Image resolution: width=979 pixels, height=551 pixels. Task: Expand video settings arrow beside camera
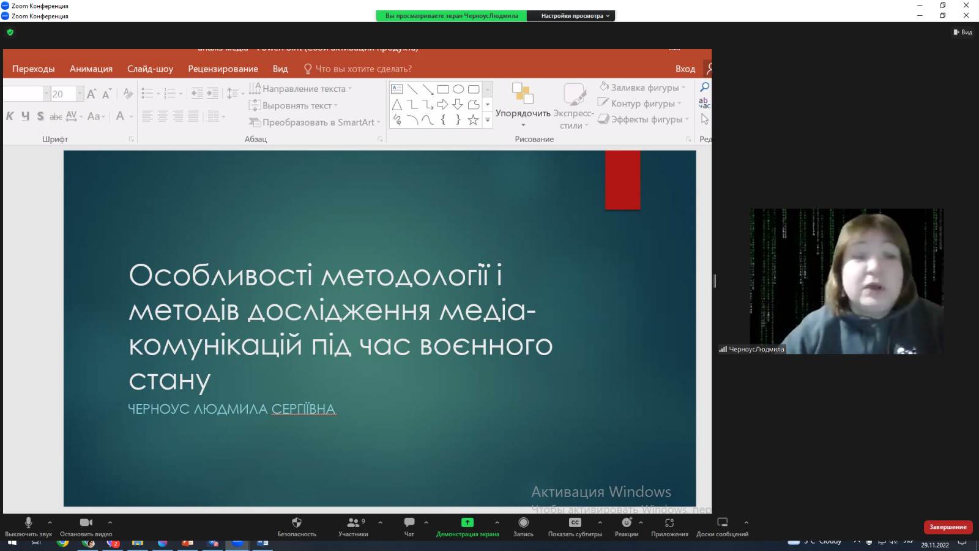coord(110,522)
